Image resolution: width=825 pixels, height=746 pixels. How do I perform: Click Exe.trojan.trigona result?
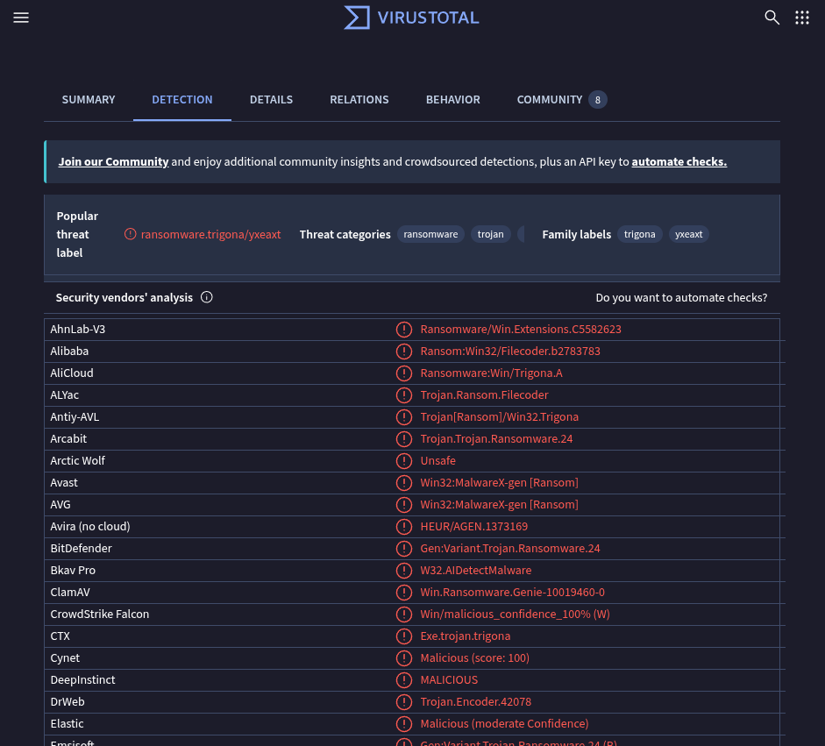466,636
